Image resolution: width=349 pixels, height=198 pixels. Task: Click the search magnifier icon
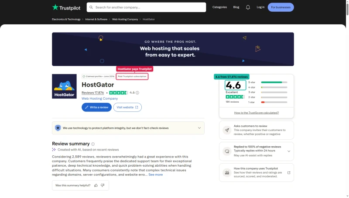click(91, 7)
